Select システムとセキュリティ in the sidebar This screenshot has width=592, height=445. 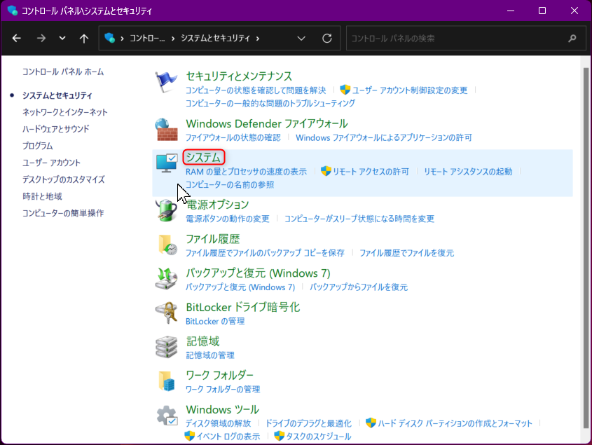[57, 95]
